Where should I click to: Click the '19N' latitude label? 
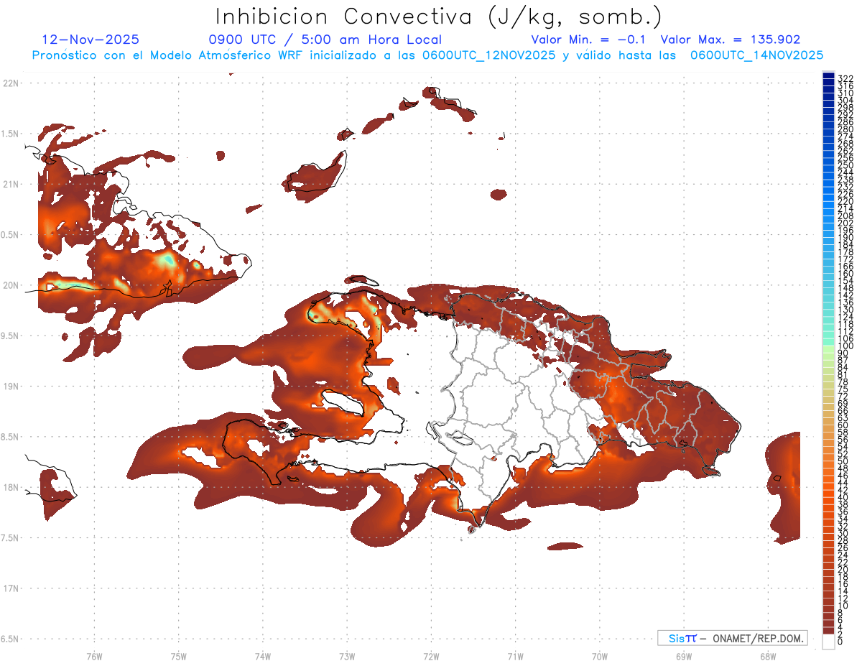(x=11, y=387)
